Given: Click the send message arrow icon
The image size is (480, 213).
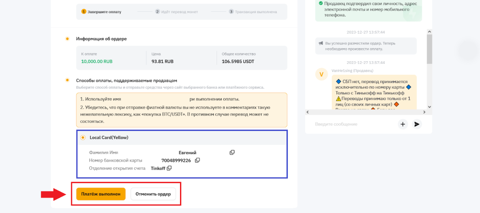Looking at the screenshot, I should 416,124.
